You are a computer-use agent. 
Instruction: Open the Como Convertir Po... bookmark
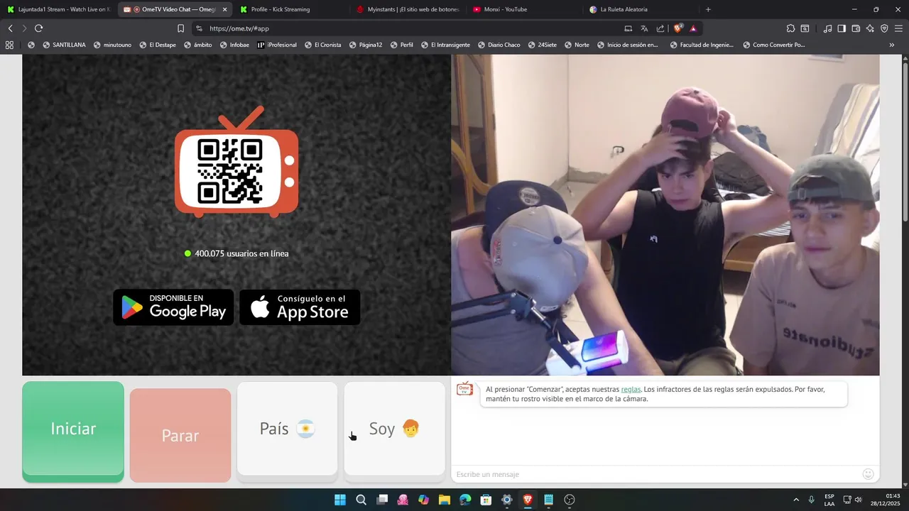coord(774,45)
